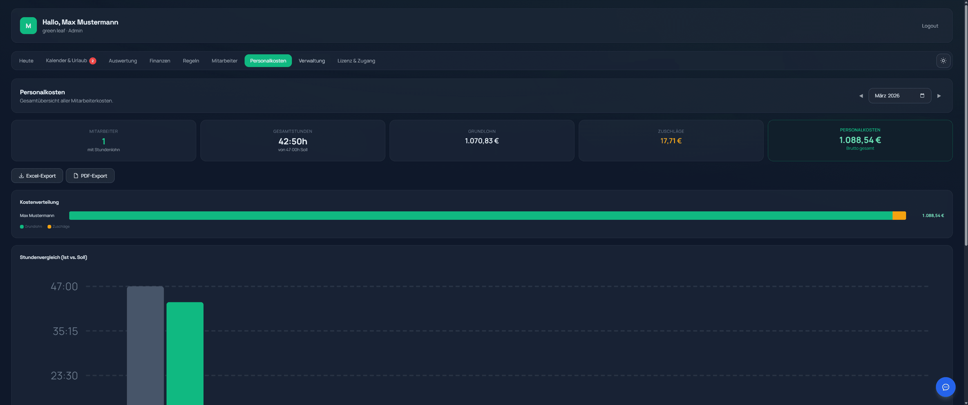The image size is (968, 405).
Task: Click the red notification badge on Kalender
Action: pyautogui.click(x=92, y=61)
